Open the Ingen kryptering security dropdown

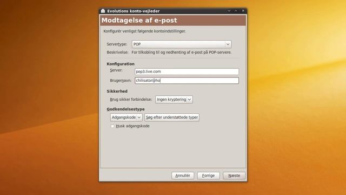coord(174,100)
